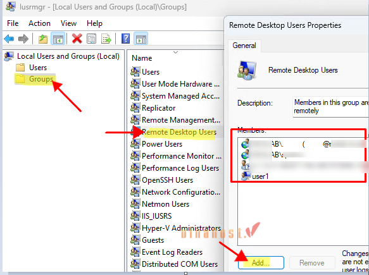Click the blue Back arrow toolbar icon
Screen dimensions: 369x275
[x=9, y=39]
